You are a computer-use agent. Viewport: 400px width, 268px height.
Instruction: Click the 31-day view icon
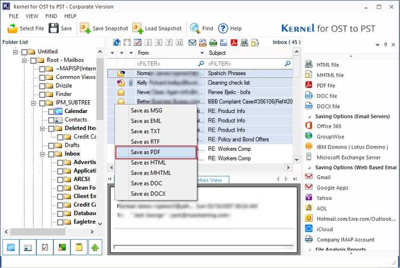tap(179, 42)
